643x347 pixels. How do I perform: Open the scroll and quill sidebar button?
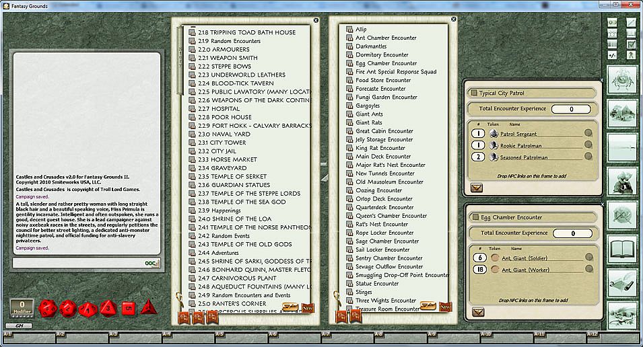coord(623,282)
